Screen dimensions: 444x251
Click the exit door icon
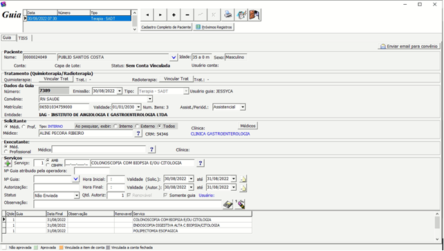coord(255,15)
